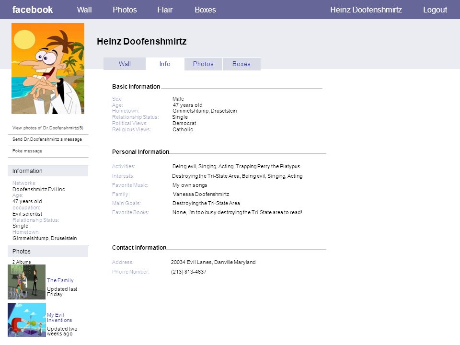
Task: Click Activities text mentioning Perry the Platypus
Action: [x=236, y=166]
